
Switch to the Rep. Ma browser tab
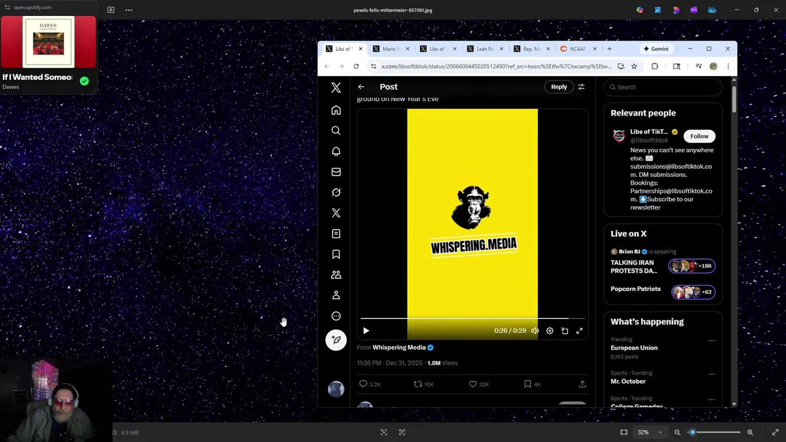point(531,49)
